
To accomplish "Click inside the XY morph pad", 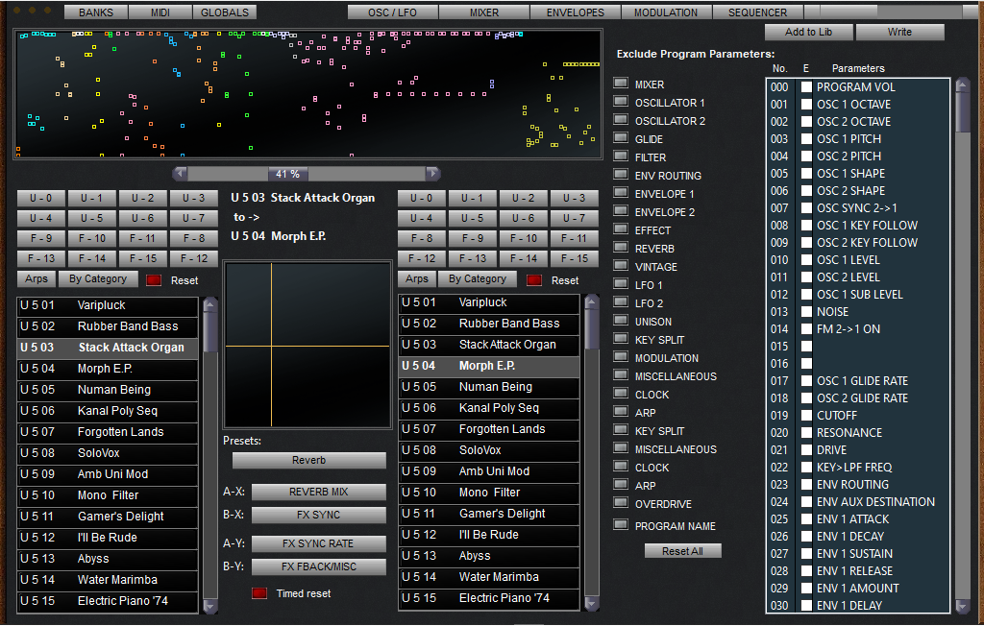I will point(307,346).
